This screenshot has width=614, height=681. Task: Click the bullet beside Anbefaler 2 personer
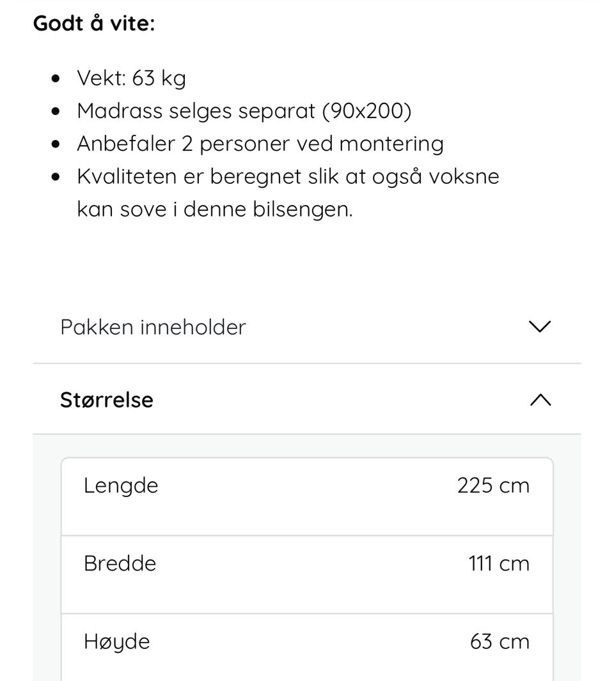pos(58,144)
